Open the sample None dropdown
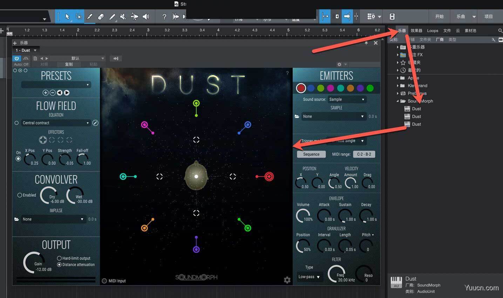 (x=334, y=116)
